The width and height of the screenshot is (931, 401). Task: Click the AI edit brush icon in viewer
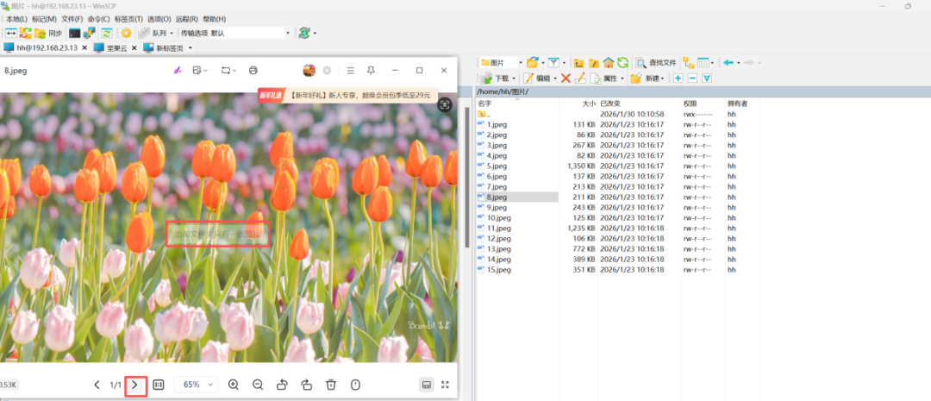click(x=177, y=70)
